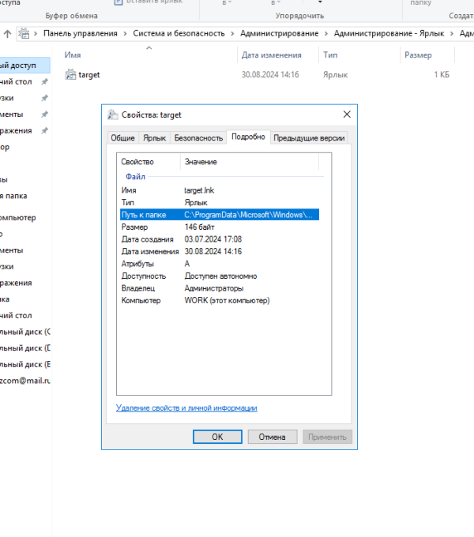Select the Путь к папке property row
This screenshot has width=474, height=537.
[220, 215]
